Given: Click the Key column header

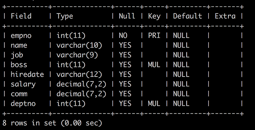Looking at the screenshot, I should point(154,16).
